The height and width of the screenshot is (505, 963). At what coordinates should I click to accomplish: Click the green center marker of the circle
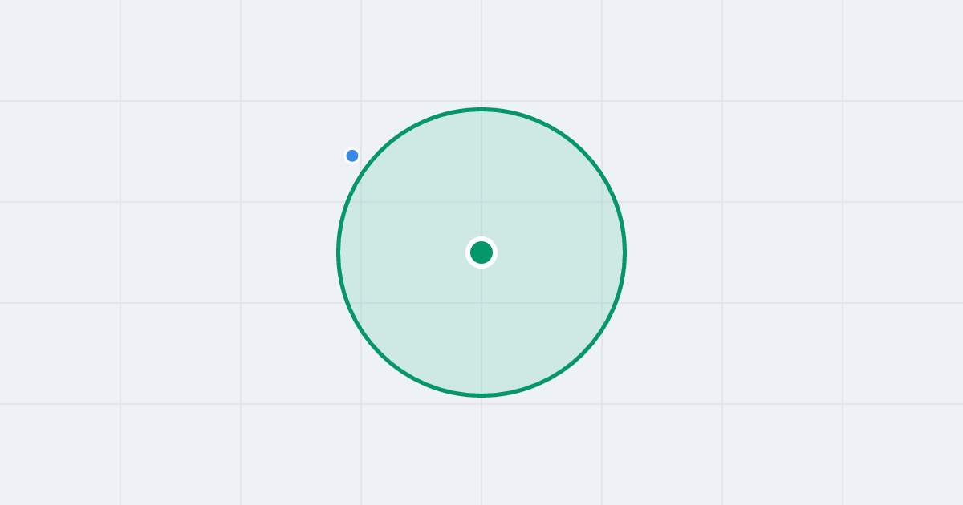(x=481, y=252)
